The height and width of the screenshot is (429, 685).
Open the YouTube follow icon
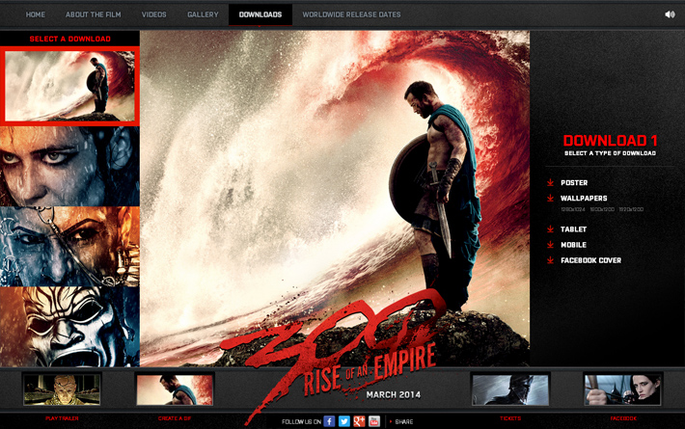pyautogui.click(x=374, y=421)
